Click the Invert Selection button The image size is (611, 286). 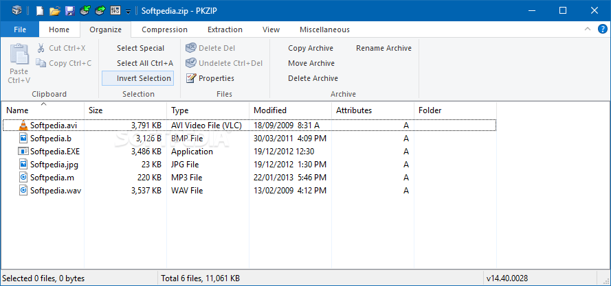pyautogui.click(x=138, y=78)
